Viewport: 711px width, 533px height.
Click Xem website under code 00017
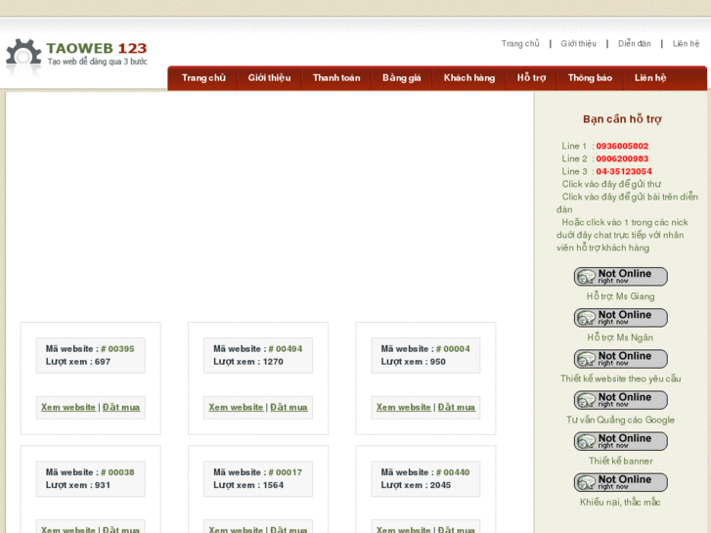click(x=236, y=529)
